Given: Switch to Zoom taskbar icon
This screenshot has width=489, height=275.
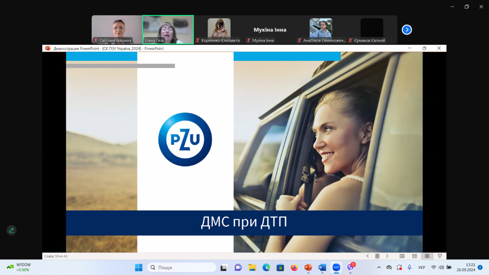Looking at the screenshot, I should [x=336, y=267].
